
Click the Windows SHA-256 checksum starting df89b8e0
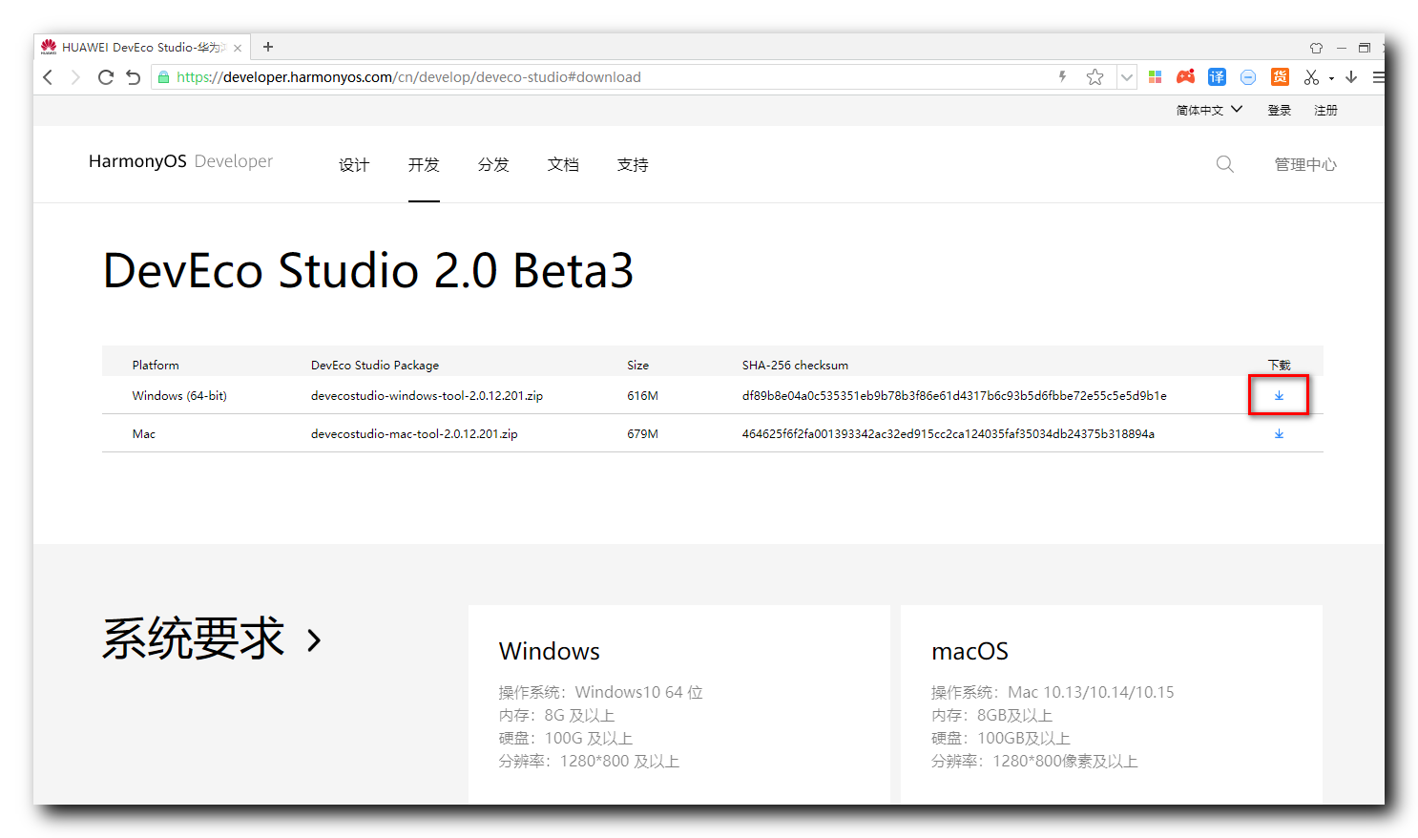pyautogui.click(x=954, y=395)
